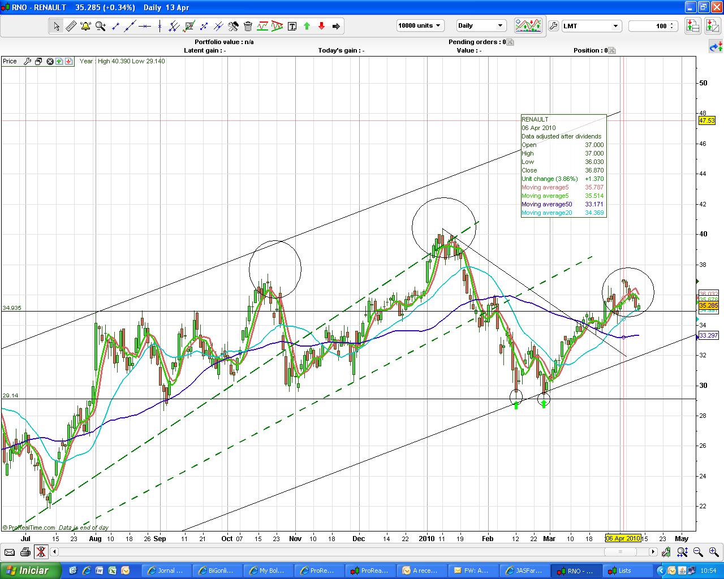Toggle the crossed-out cursor mode icon
The width and height of the screenshot is (724, 579).
point(41,552)
